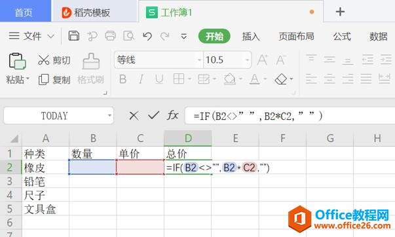Copy selection with 复制

(x=54, y=80)
